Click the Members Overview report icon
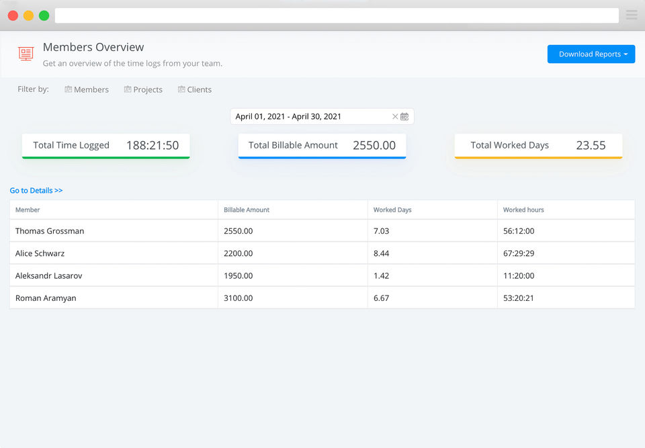Screen dimensions: 645x448 [26, 54]
